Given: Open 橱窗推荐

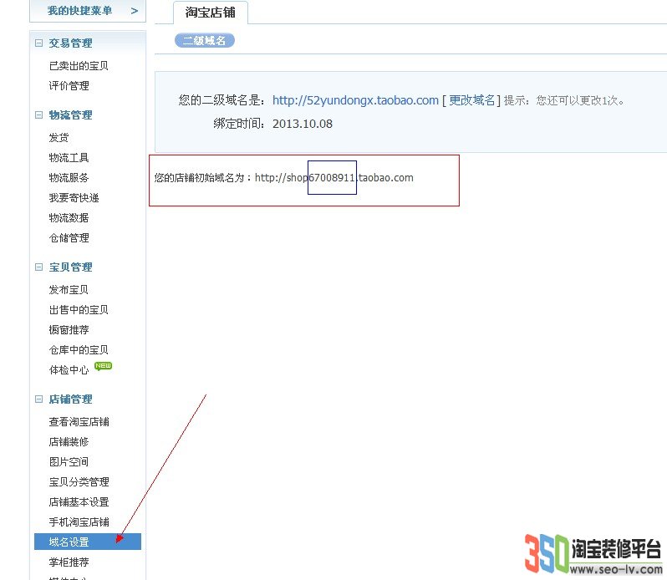Looking at the screenshot, I should tap(69, 329).
